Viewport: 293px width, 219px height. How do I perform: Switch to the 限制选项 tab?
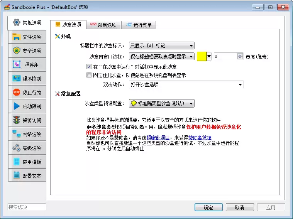pyautogui.click(x=103, y=25)
